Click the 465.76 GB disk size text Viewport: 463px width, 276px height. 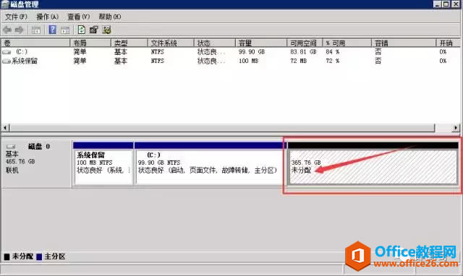click(x=20, y=162)
